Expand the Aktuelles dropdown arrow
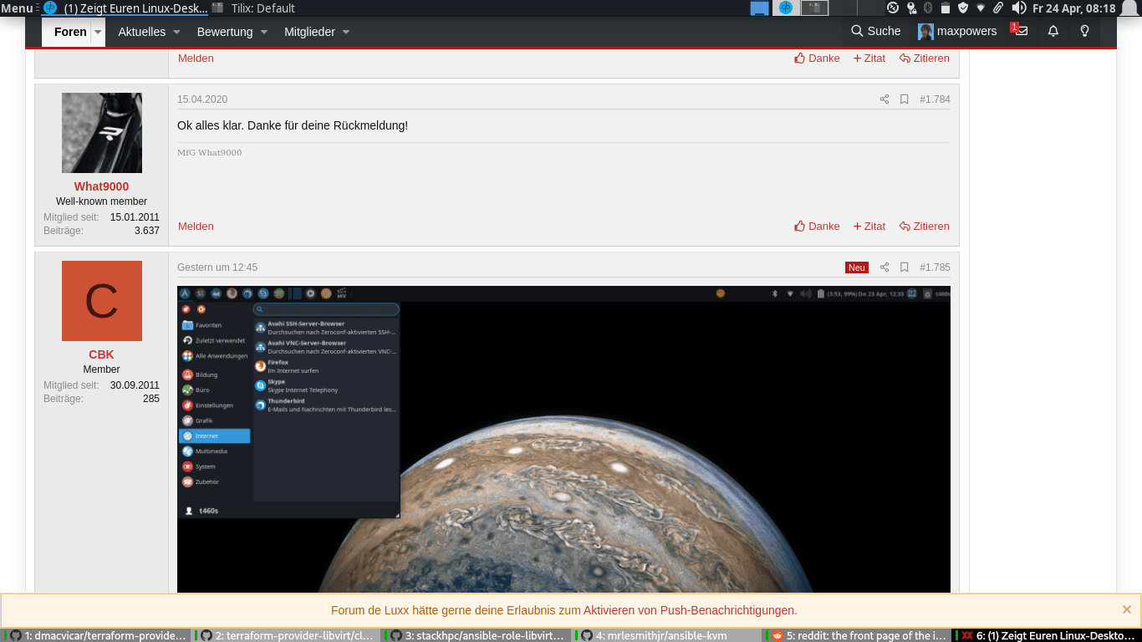This screenshot has width=1142, height=642. (x=176, y=32)
